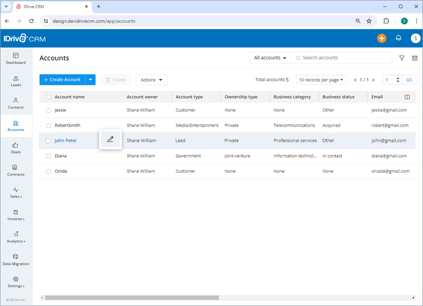Open the Dashboard from the sidebar
Viewport: 423px width, 306px height.
tap(16, 58)
